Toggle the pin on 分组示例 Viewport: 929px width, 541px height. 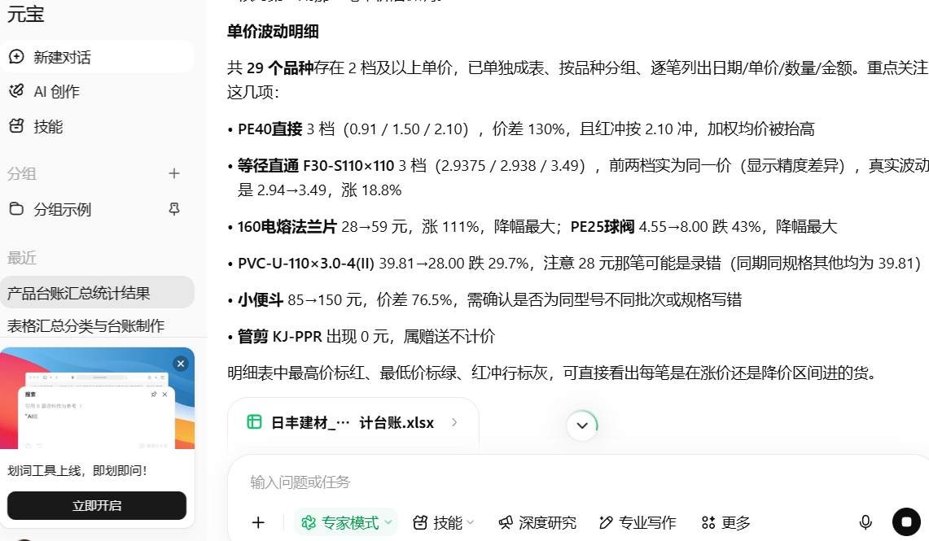174,209
